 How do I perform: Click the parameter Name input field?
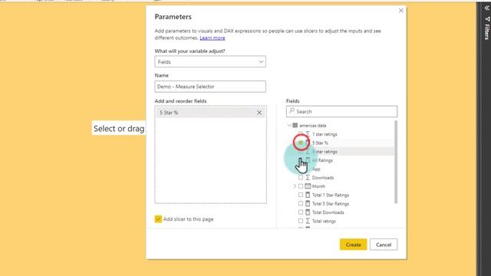210,87
